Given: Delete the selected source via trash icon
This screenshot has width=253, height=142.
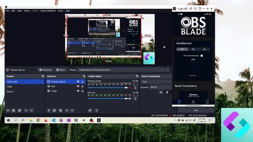Looking at the screenshot, I should [55, 110].
